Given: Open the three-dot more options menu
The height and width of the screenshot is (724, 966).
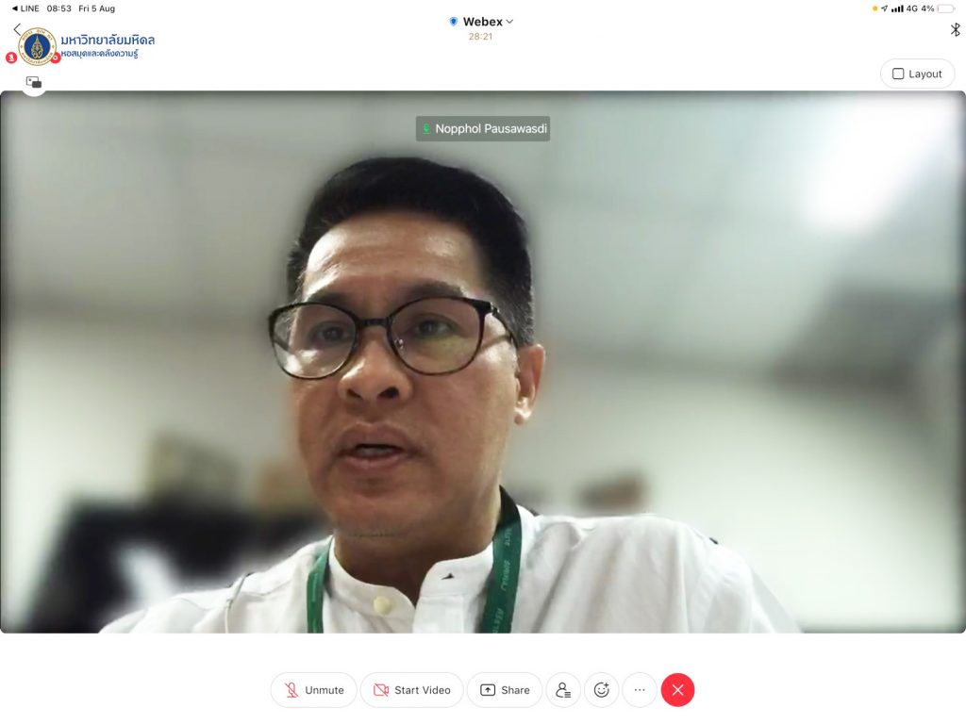Looking at the screenshot, I should tap(640, 690).
